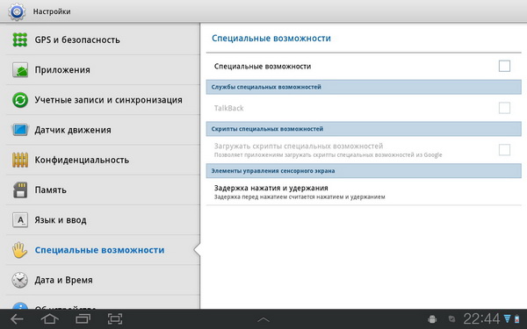
Task: Tap the Приложения Android icon
Action: pos(20,70)
